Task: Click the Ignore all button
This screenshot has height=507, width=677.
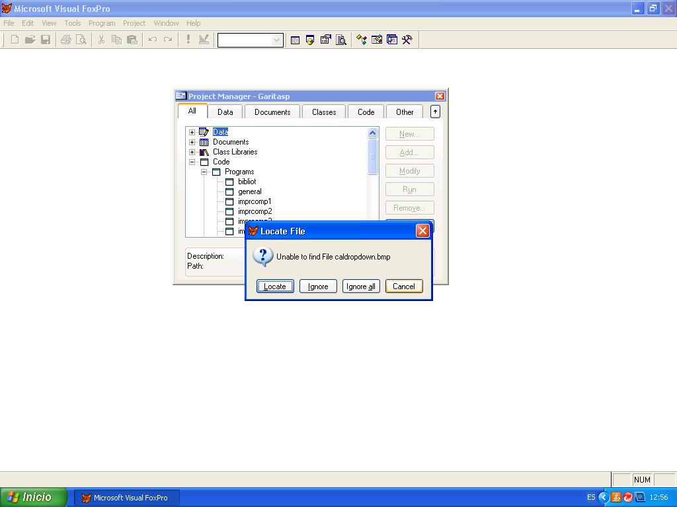Action: 361,287
